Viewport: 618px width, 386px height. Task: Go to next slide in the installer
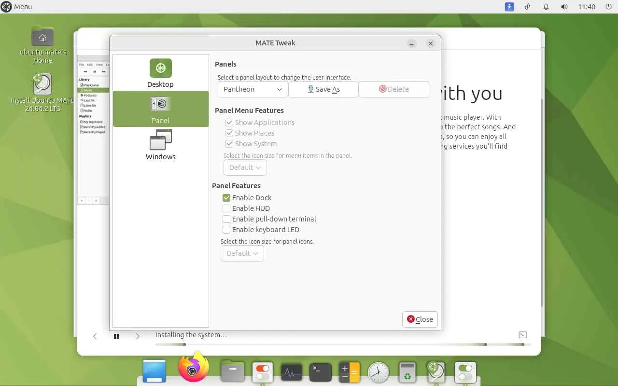coord(138,336)
